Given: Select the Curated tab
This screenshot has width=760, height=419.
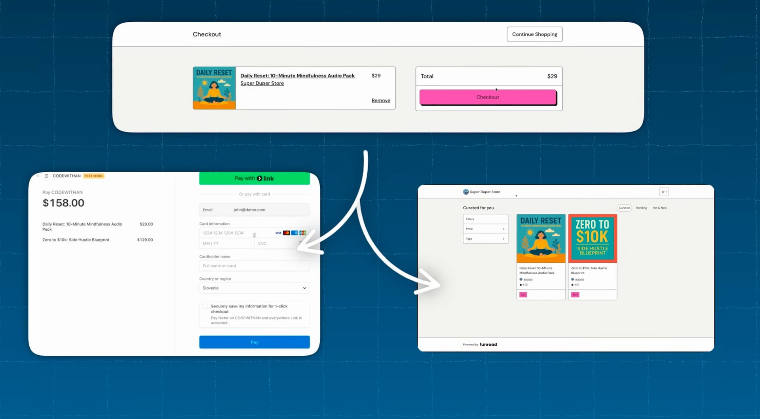Looking at the screenshot, I should point(624,208).
